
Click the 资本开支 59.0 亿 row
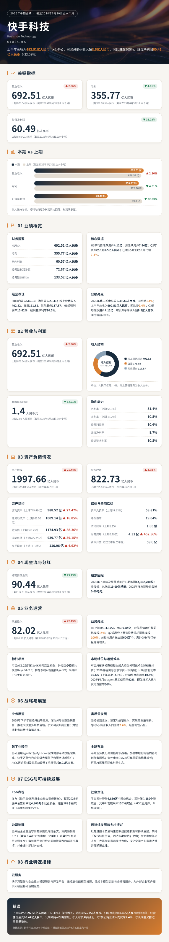pos(124,542)
